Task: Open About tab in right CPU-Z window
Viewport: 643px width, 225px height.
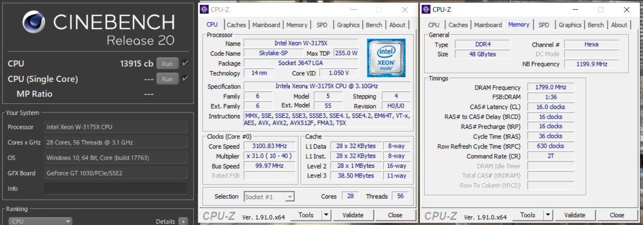Action: click(619, 25)
